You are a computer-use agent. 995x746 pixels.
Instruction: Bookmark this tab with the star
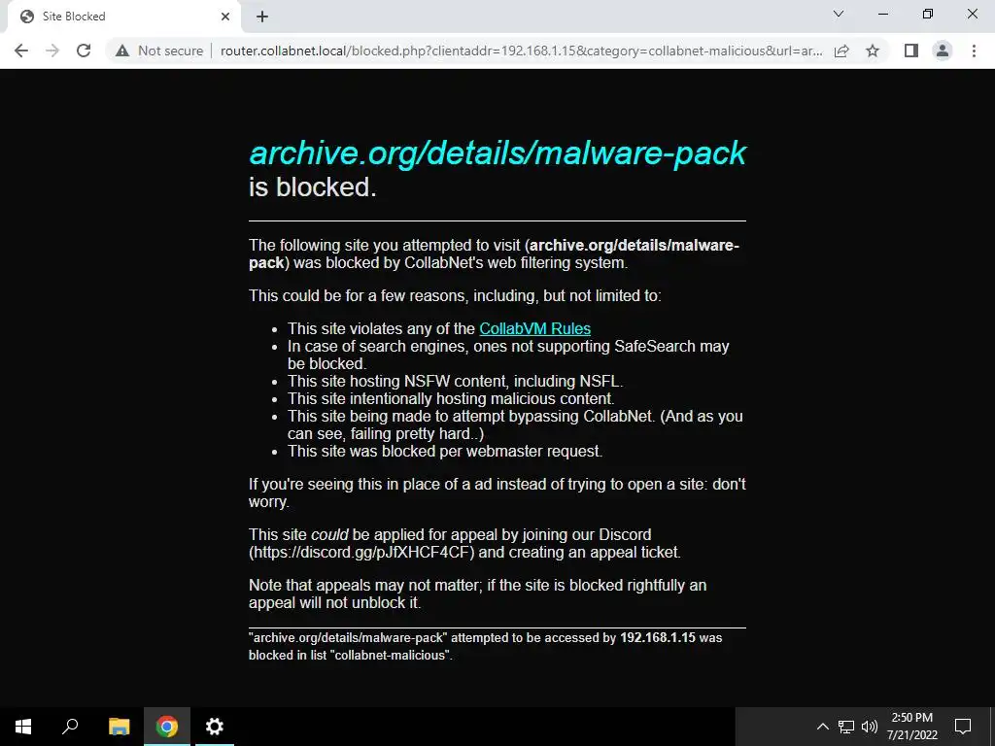tap(873, 51)
